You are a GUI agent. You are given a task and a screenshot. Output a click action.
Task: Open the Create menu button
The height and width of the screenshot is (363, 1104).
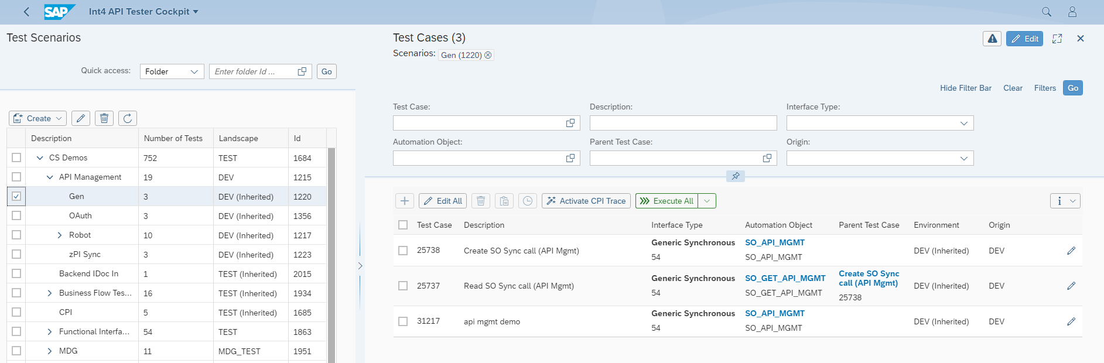coord(38,118)
